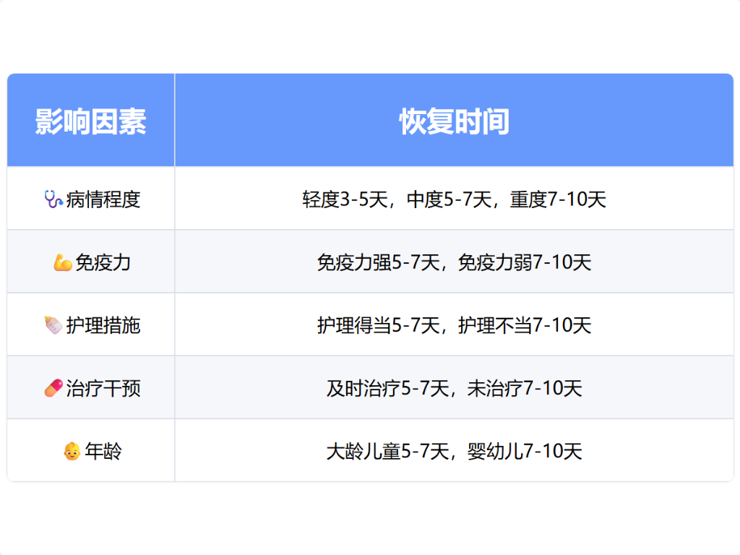Click the flexed bicep icon beside 免疫力
The image size is (740, 555).
(x=62, y=262)
